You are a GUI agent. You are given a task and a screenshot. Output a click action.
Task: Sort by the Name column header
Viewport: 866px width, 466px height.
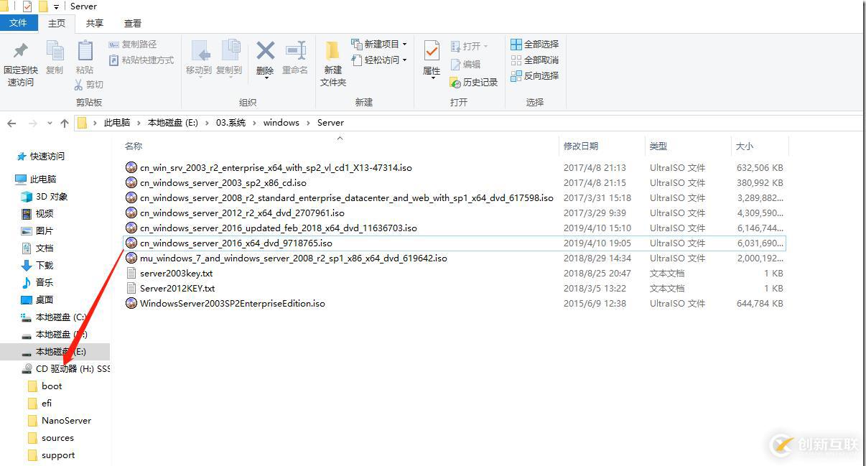(134, 146)
